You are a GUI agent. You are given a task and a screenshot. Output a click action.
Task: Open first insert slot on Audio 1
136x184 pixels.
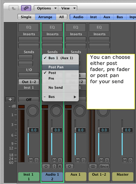(52, 40)
